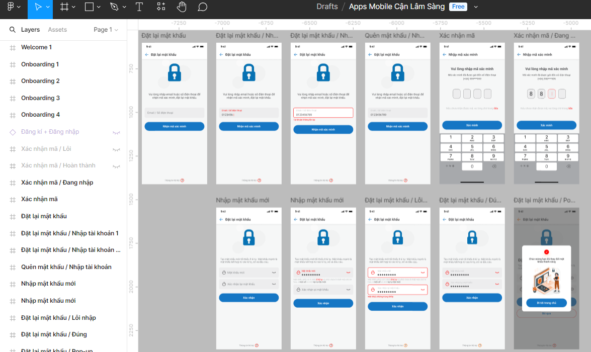Select the 'Onboarding 3' layer
This screenshot has height=352, width=591.
(40, 98)
